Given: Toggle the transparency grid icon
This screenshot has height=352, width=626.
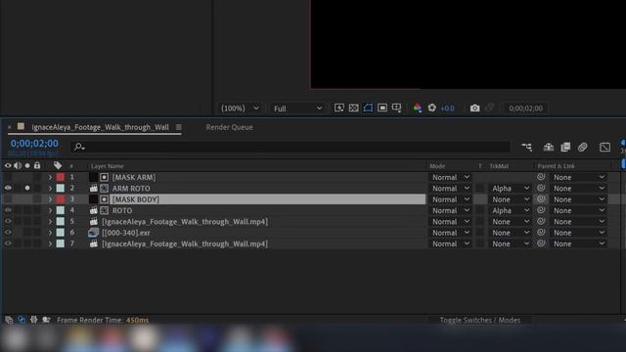Looking at the screenshot, I should pos(353,108).
